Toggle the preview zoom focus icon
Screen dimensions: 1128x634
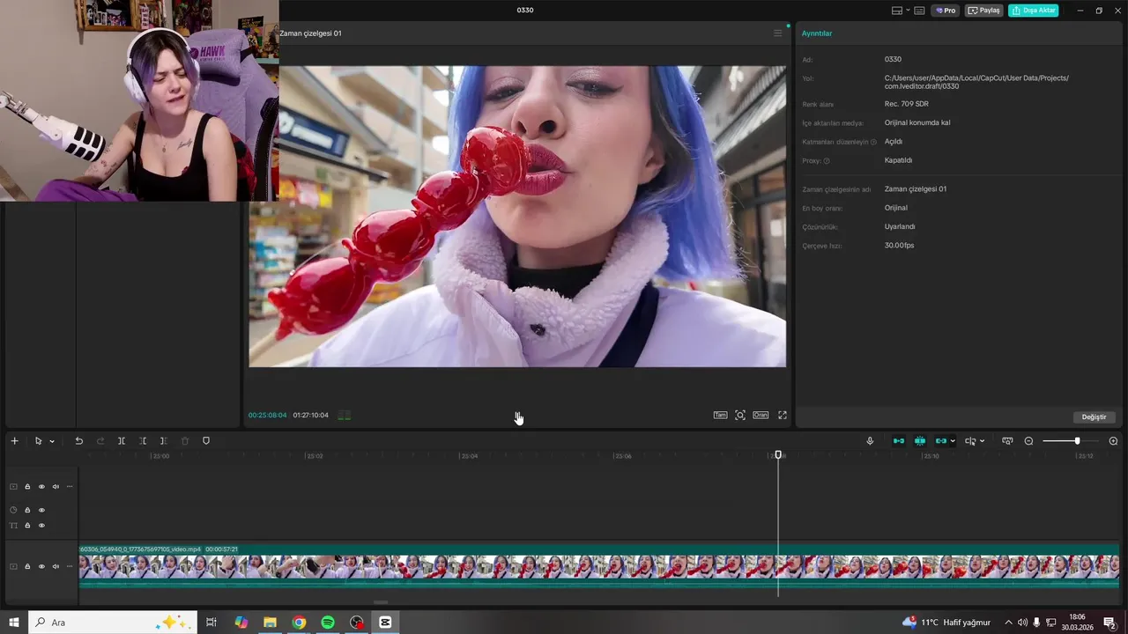point(740,416)
